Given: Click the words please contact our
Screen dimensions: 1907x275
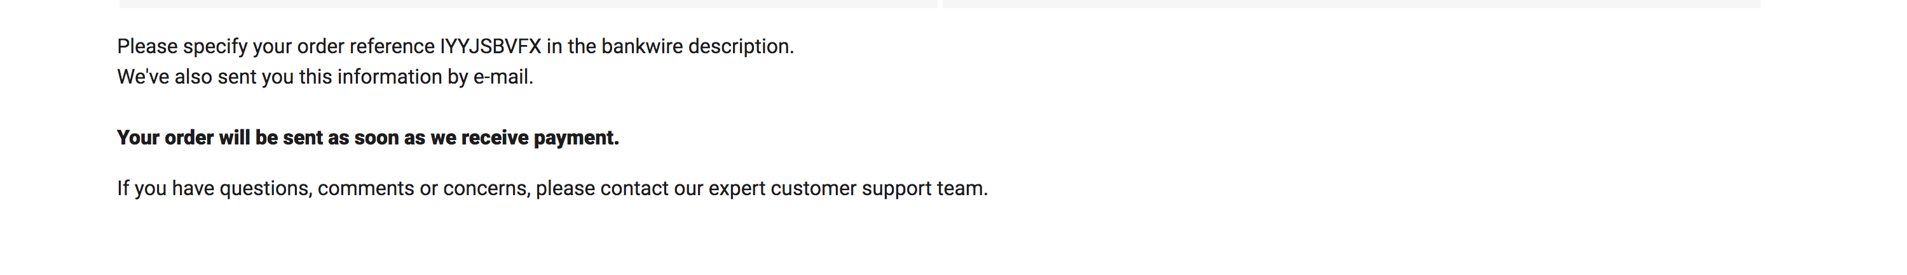Looking at the screenshot, I should click(x=619, y=189).
